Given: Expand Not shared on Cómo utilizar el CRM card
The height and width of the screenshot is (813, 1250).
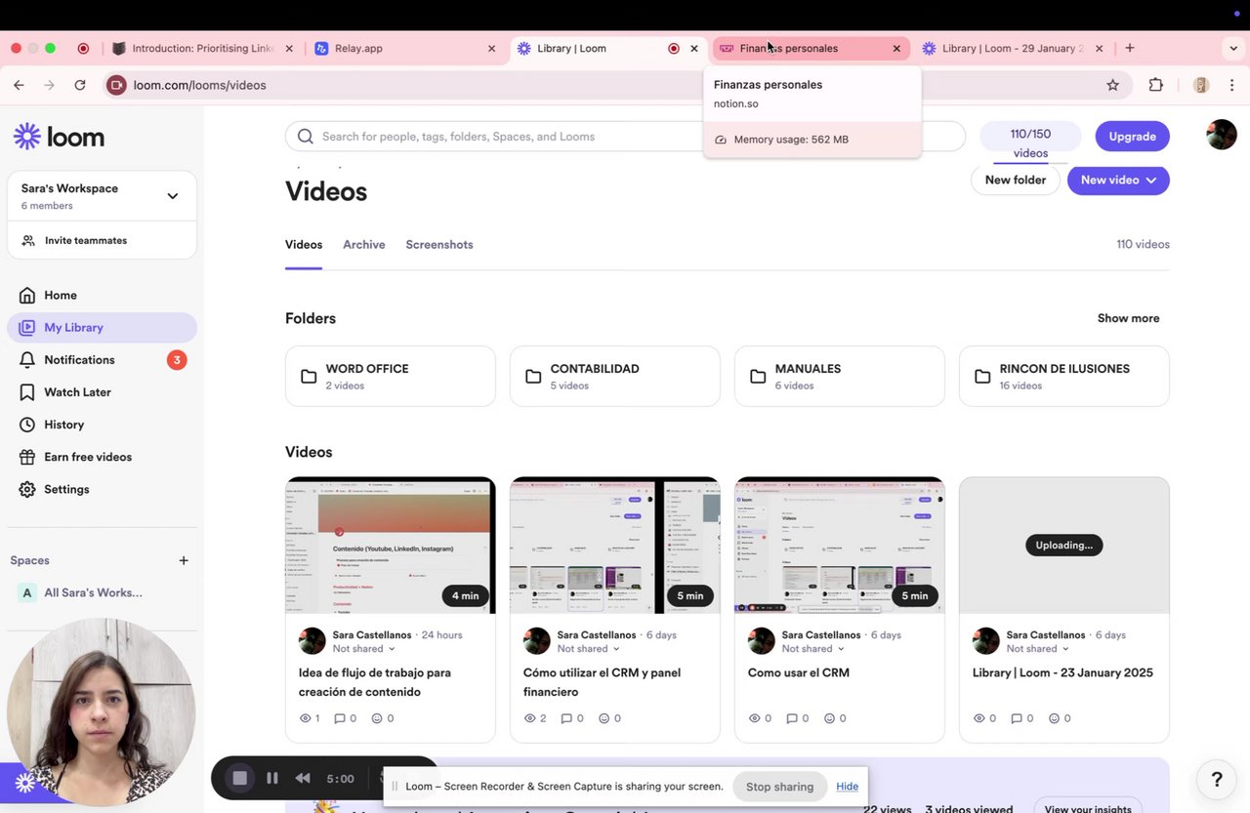Looking at the screenshot, I should point(588,649).
